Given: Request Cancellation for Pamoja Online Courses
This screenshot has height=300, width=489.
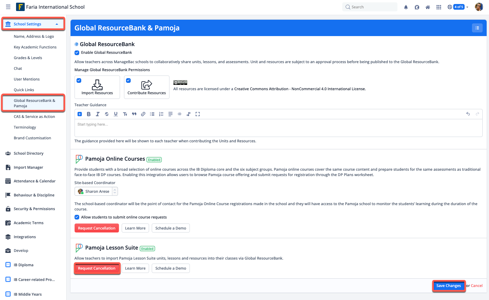Looking at the screenshot, I should click(x=97, y=228).
